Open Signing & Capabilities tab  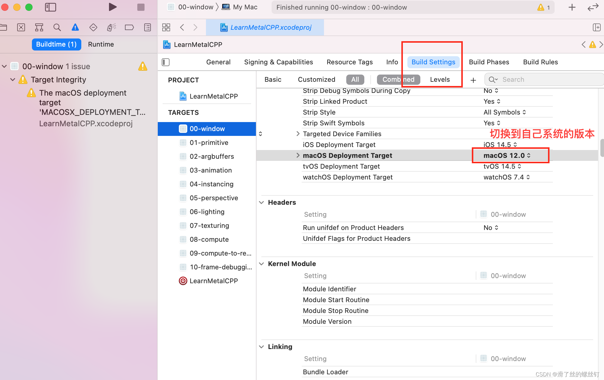(279, 62)
